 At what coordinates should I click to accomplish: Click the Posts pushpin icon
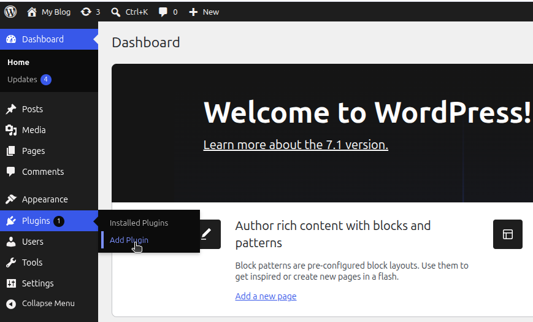[11, 109]
